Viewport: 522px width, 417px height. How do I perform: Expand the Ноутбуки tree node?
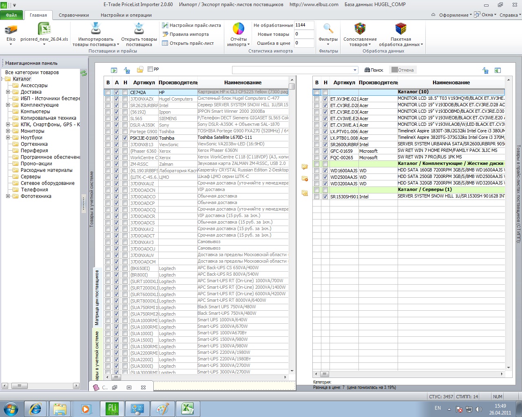[8, 138]
